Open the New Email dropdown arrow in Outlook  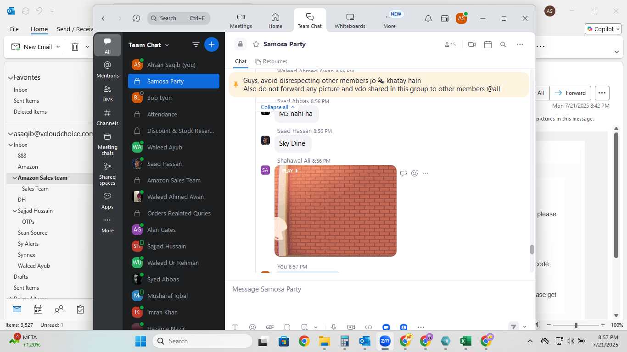[x=58, y=47]
